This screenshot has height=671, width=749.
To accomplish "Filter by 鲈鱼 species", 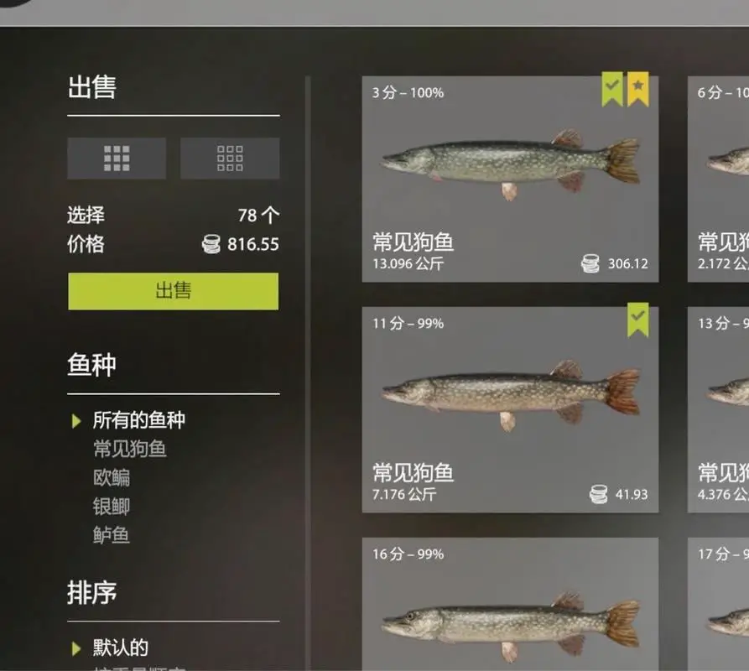I will pyautogui.click(x=112, y=535).
